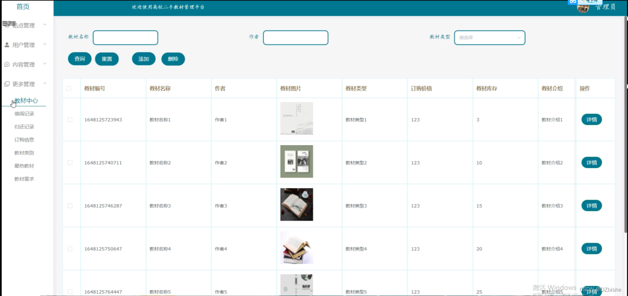Open the 教材中心 submenu item
Viewport: 628px width, 296px height.
(26, 100)
